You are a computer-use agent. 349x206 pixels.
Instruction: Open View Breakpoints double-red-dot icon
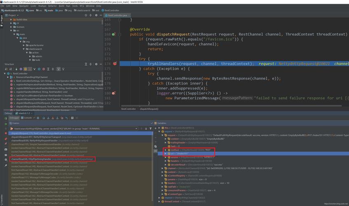6,139
